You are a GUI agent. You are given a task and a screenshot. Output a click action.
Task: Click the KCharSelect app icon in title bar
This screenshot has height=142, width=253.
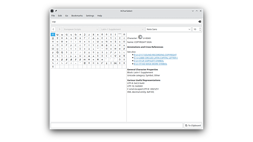[52, 11]
